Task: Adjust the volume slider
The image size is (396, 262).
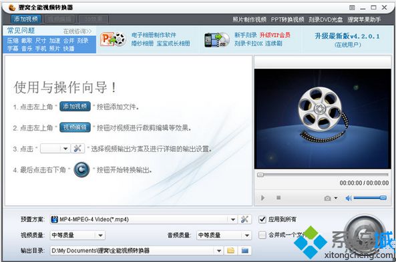Action: tap(370, 198)
